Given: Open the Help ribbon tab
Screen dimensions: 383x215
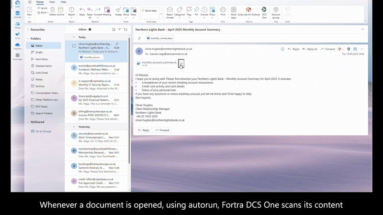Looking at the screenshot, I should pyautogui.click(x=63, y=2).
